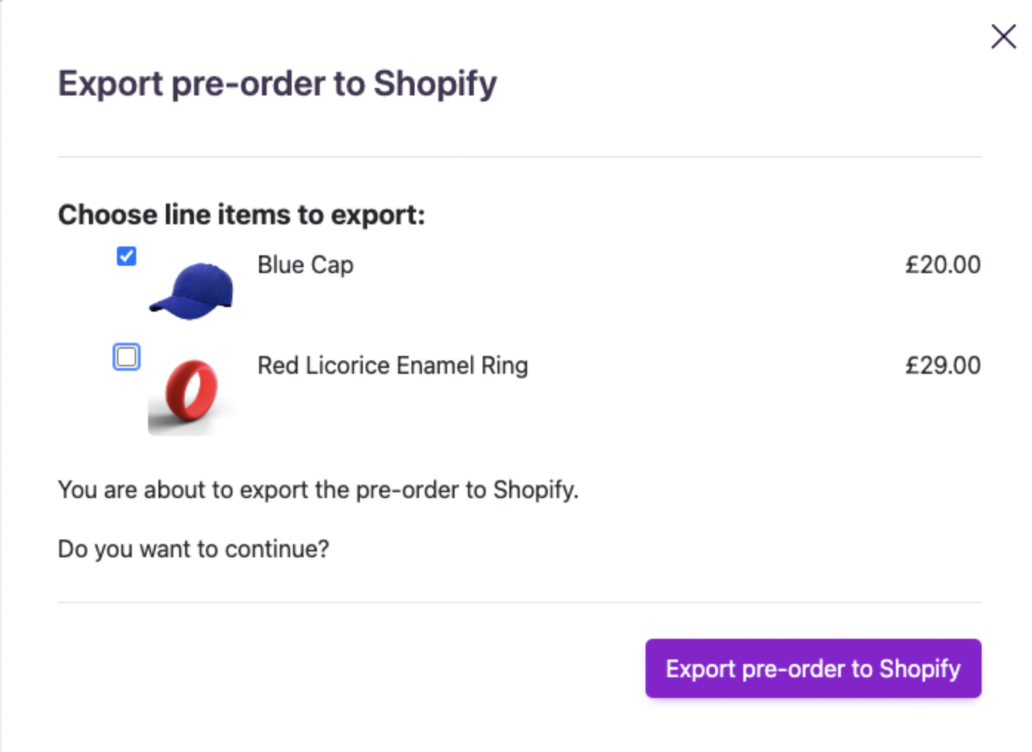Click the Blue Cap item name
Image resolution: width=1032 pixels, height=752 pixels.
pyautogui.click(x=305, y=265)
